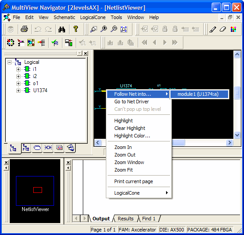Image resolution: width=244 pixels, height=235 pixels.
Task: Click schematic scroll down arrow
Action: pyautogui.click(x=237, y=135)
